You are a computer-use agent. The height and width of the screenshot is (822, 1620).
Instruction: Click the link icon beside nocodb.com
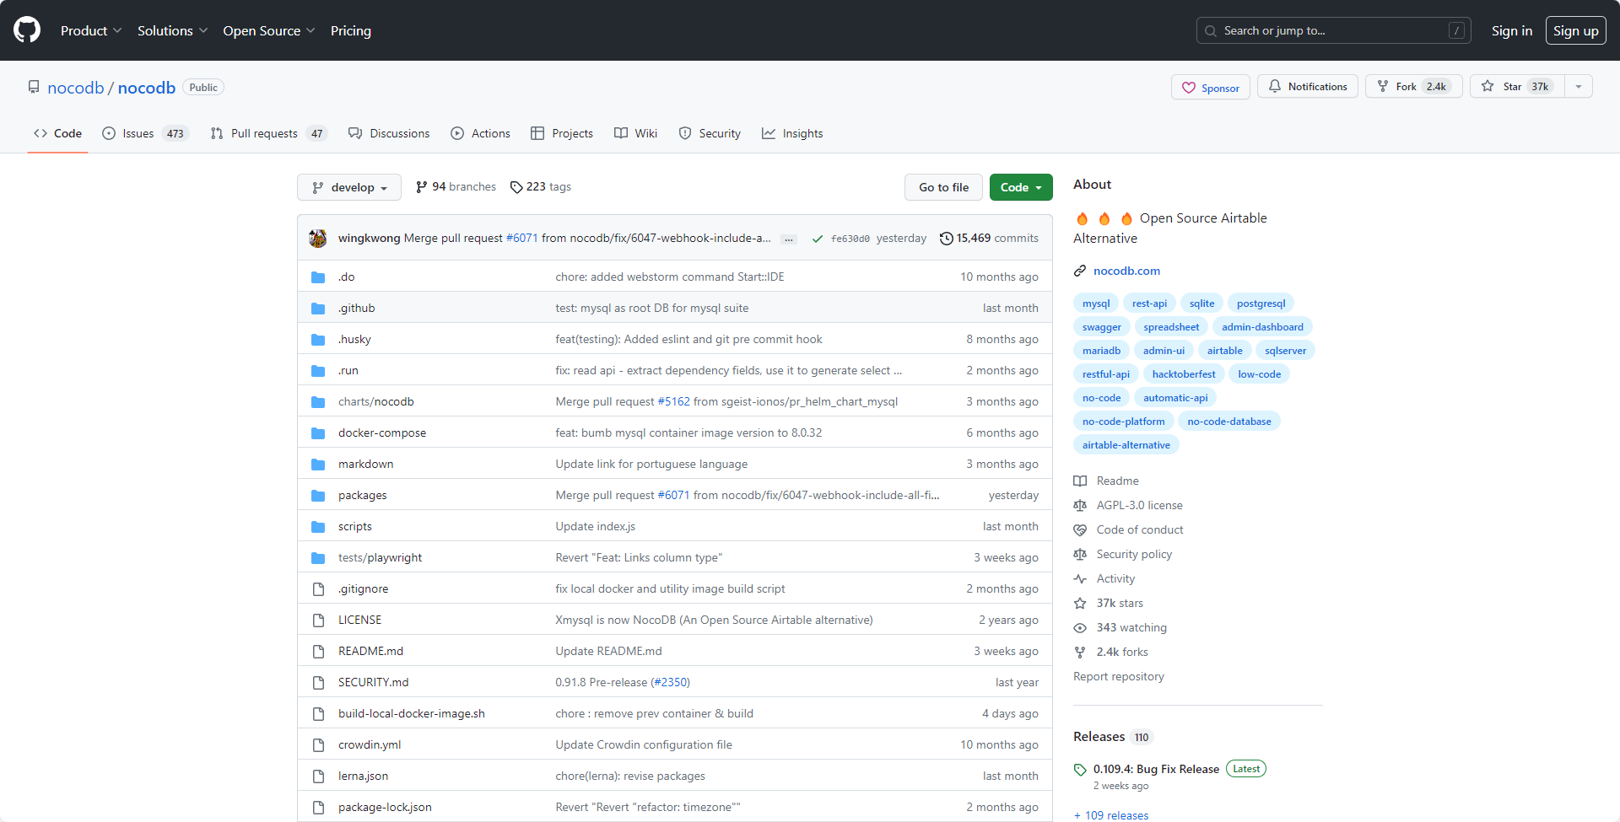1080,271
